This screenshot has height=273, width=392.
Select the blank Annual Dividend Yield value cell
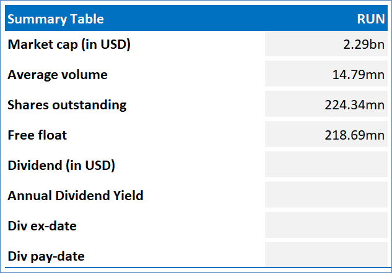pyautogui.click(x=326, y=196)
